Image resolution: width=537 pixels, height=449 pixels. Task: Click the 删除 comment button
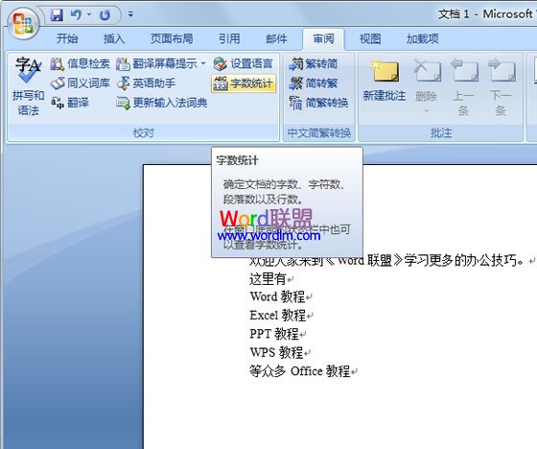click(x=427, y=80)
